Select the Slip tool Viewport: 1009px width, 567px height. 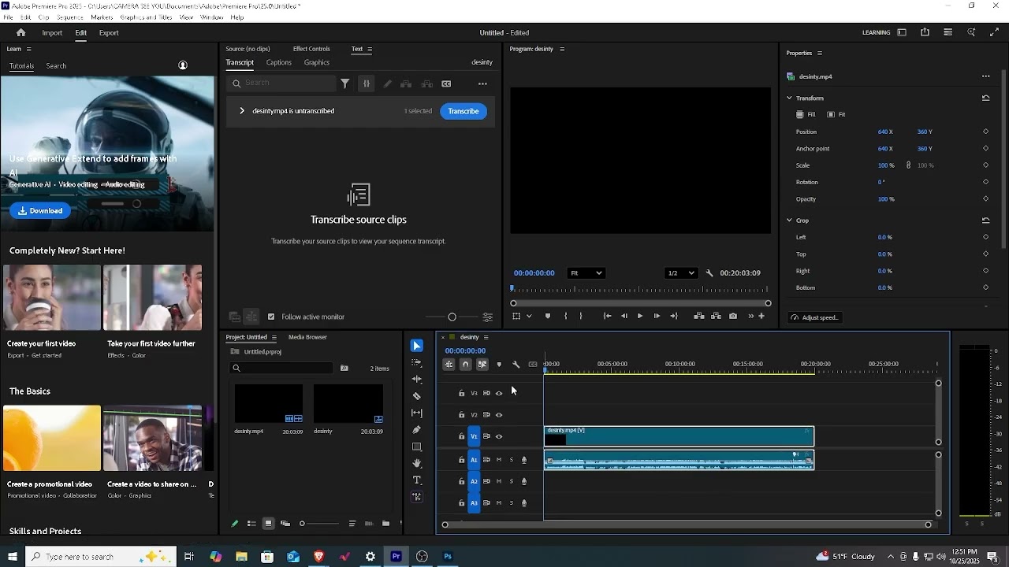point(417,413)
